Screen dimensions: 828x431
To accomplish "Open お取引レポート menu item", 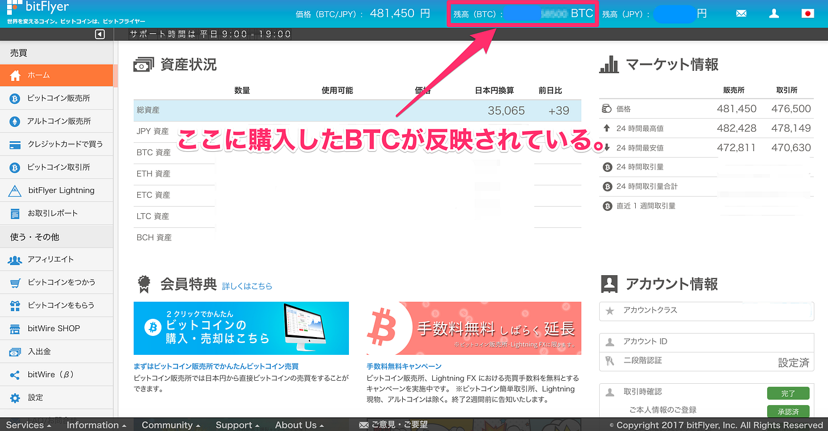I will click(x=56, y=213).
